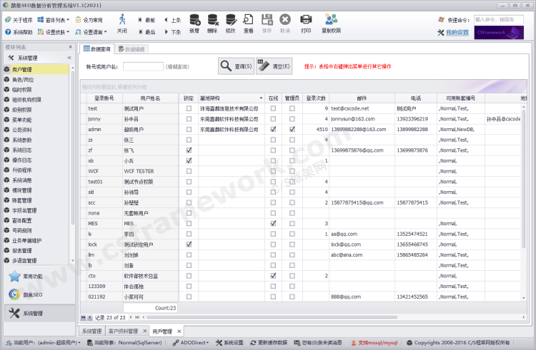This screenshot has width=536, height=350.
Task: Click the module list scrollbar
Action: (x=72, y=147)
